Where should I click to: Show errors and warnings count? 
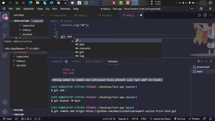26,119
